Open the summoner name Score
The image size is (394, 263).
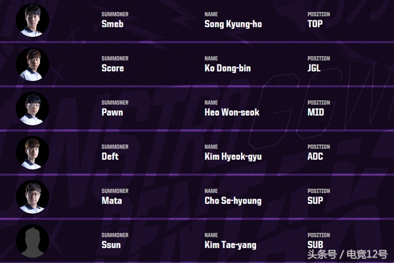tap(113, 68)
